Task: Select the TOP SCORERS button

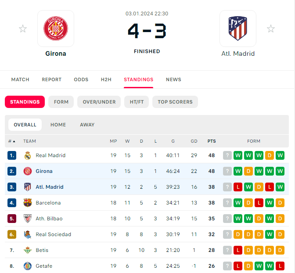Action: (x=175, y=102)
